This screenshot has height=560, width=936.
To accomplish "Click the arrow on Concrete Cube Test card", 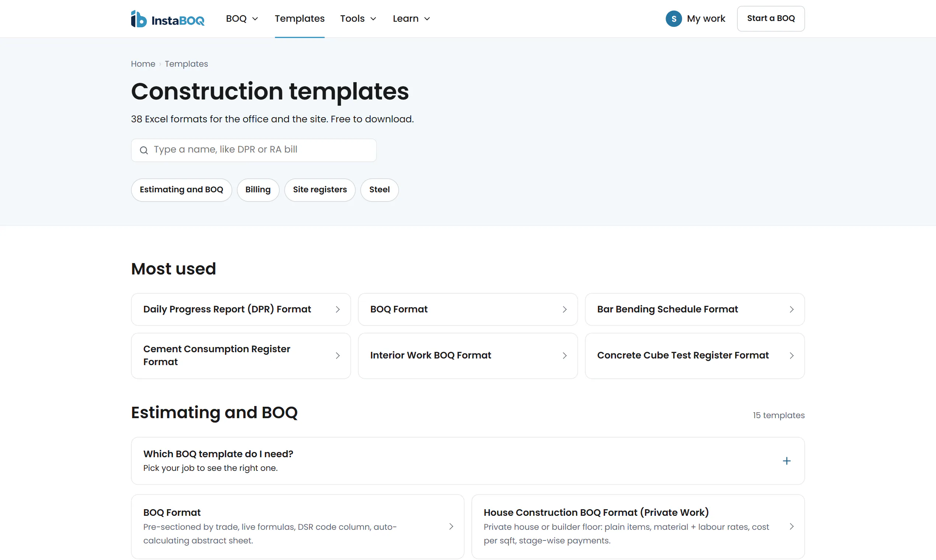I will (x=792, y=356).
